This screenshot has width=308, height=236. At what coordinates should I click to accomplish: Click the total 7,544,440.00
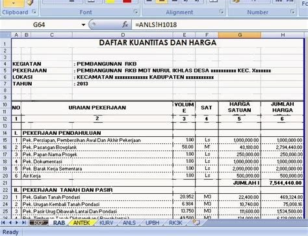pos(286,183)
